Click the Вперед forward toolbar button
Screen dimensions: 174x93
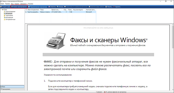[x=60, y=7]
